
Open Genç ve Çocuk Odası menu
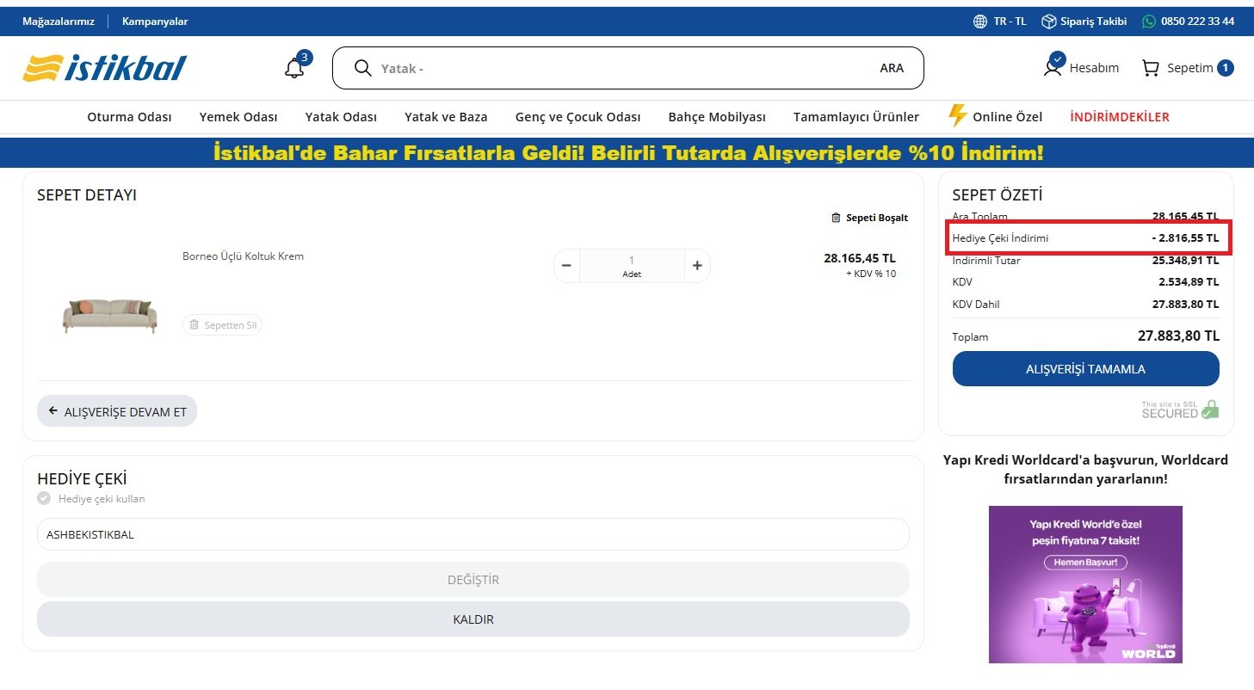(x=578, y=117)
